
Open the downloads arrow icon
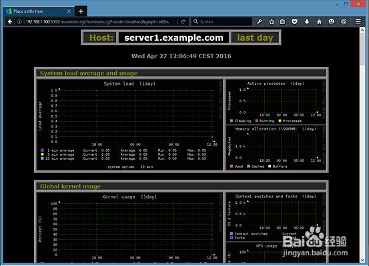coord(307,21)
